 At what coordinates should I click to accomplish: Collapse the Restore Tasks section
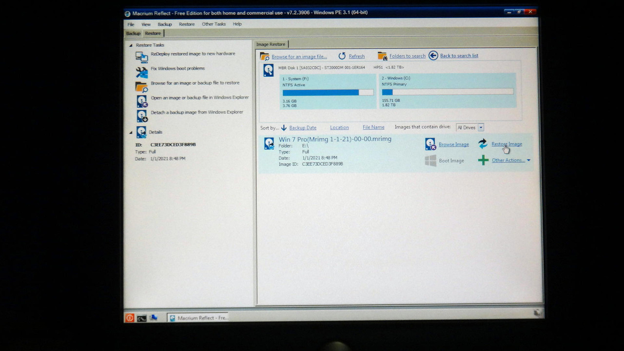click(x=131, y=45)
